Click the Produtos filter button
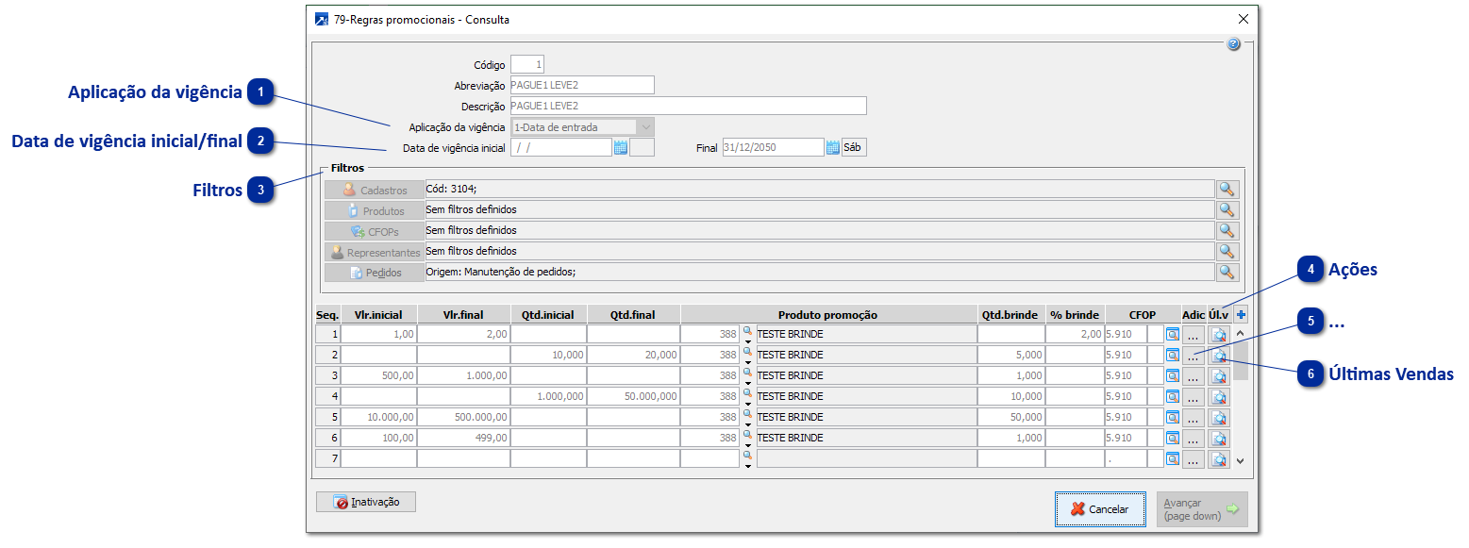Screen dimensions: 1469x548 [375, 210]
